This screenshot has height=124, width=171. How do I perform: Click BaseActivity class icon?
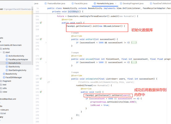tap(4, 74)
